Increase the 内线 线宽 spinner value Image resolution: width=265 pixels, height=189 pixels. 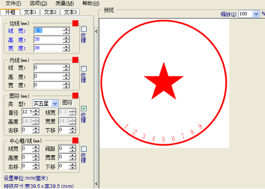(66, 66)
